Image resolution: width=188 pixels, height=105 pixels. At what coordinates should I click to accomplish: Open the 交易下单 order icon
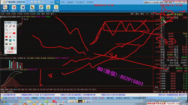click(5, 8)
